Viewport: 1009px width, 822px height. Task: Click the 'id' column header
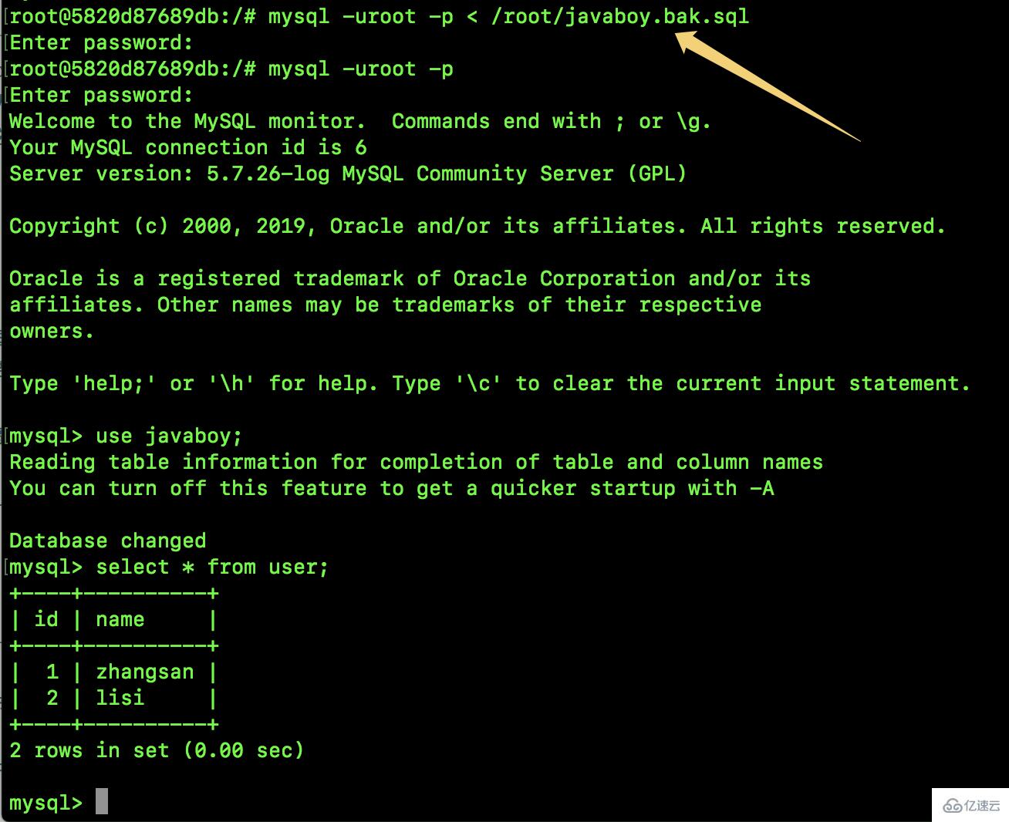coord(46,619)
